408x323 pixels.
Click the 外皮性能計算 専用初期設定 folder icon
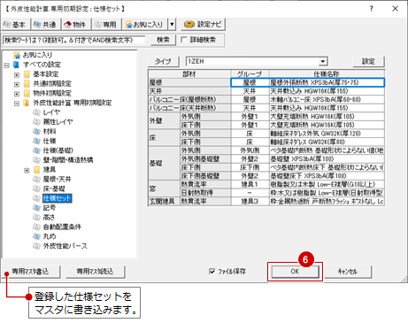pyautogui.click(x=27, y=103)
